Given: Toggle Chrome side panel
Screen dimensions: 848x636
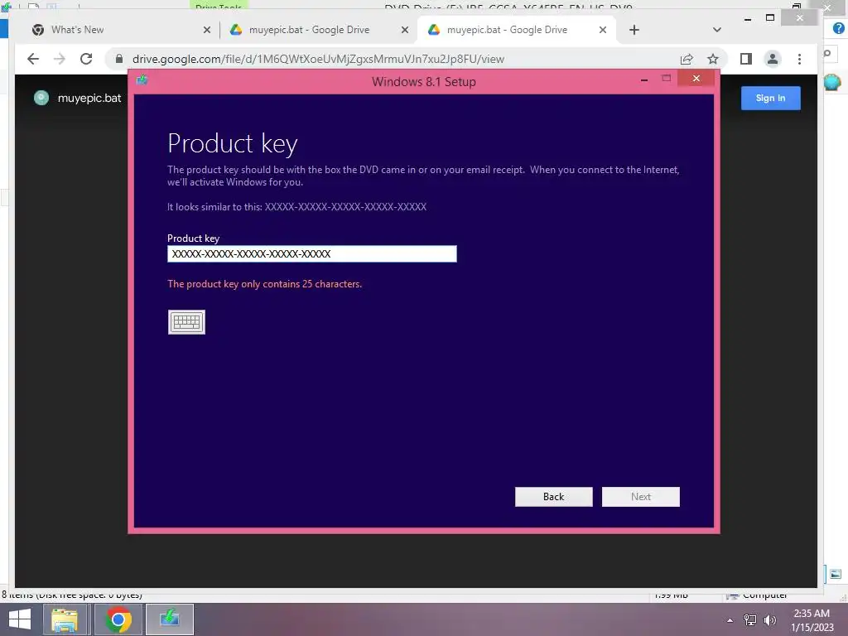Looking at the screenshot, I should [746, 59].
